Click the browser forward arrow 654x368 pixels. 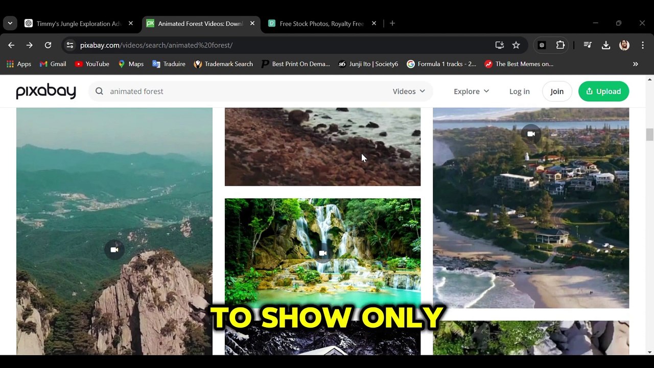pyautogui.click(x=30, y=45)
